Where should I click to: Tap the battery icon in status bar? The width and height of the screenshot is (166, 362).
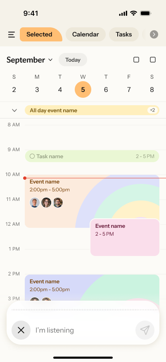[145, 13]
